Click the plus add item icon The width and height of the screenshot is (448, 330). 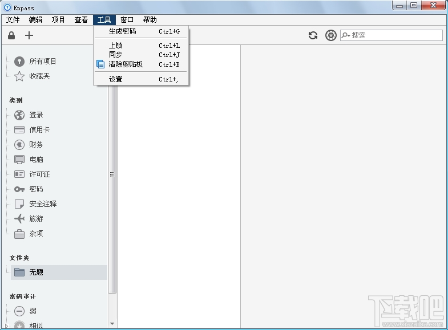(x=29, y=35)
